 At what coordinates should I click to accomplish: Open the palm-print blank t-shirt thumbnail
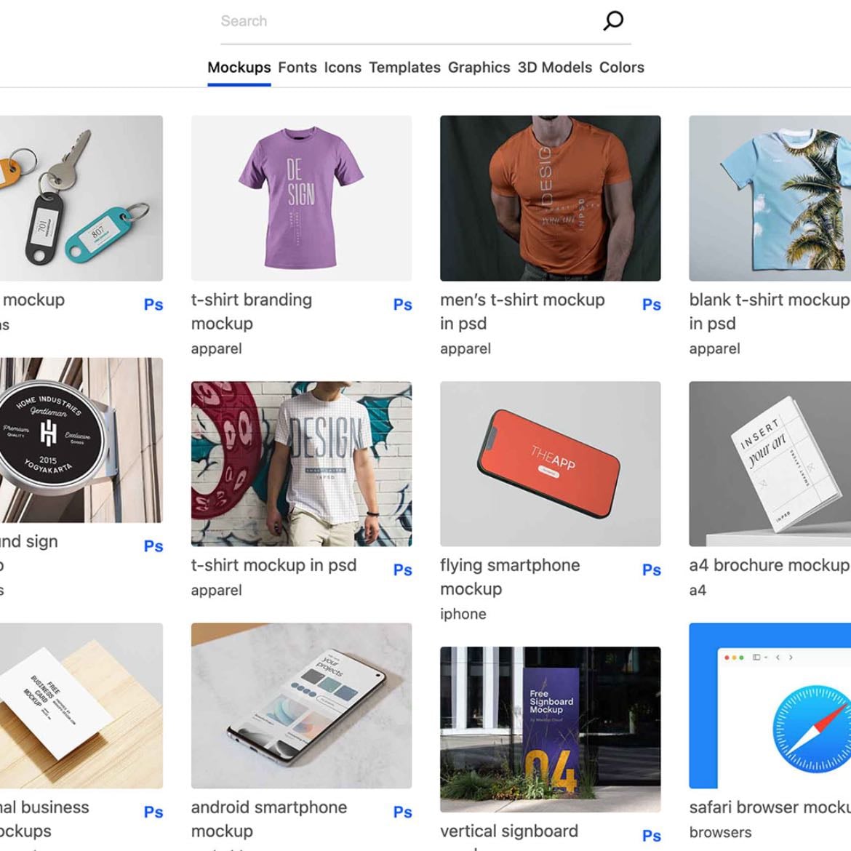(x=770, y=198)
